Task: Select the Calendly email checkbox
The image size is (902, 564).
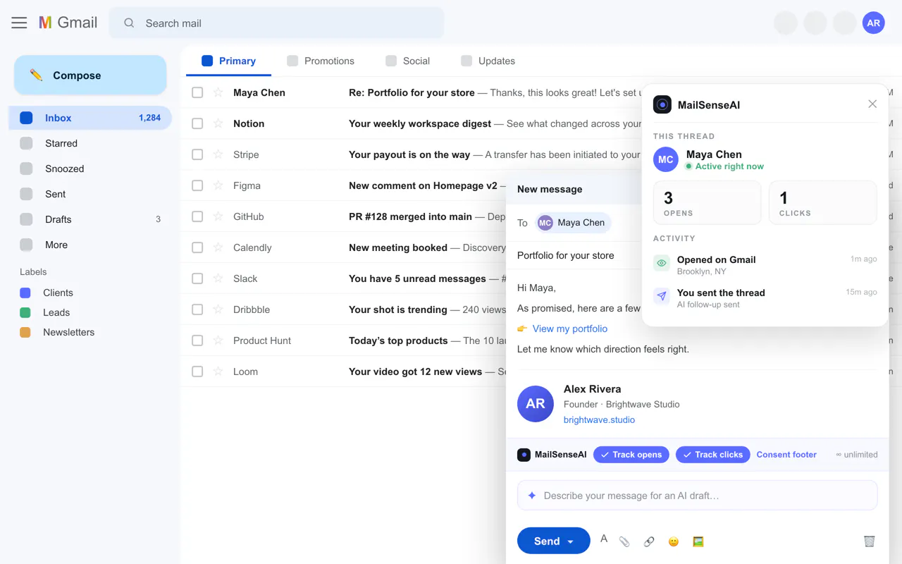Action: coord(197,247)
